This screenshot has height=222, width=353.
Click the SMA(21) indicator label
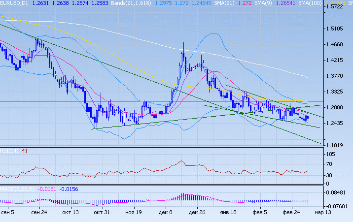click(224, 3)
